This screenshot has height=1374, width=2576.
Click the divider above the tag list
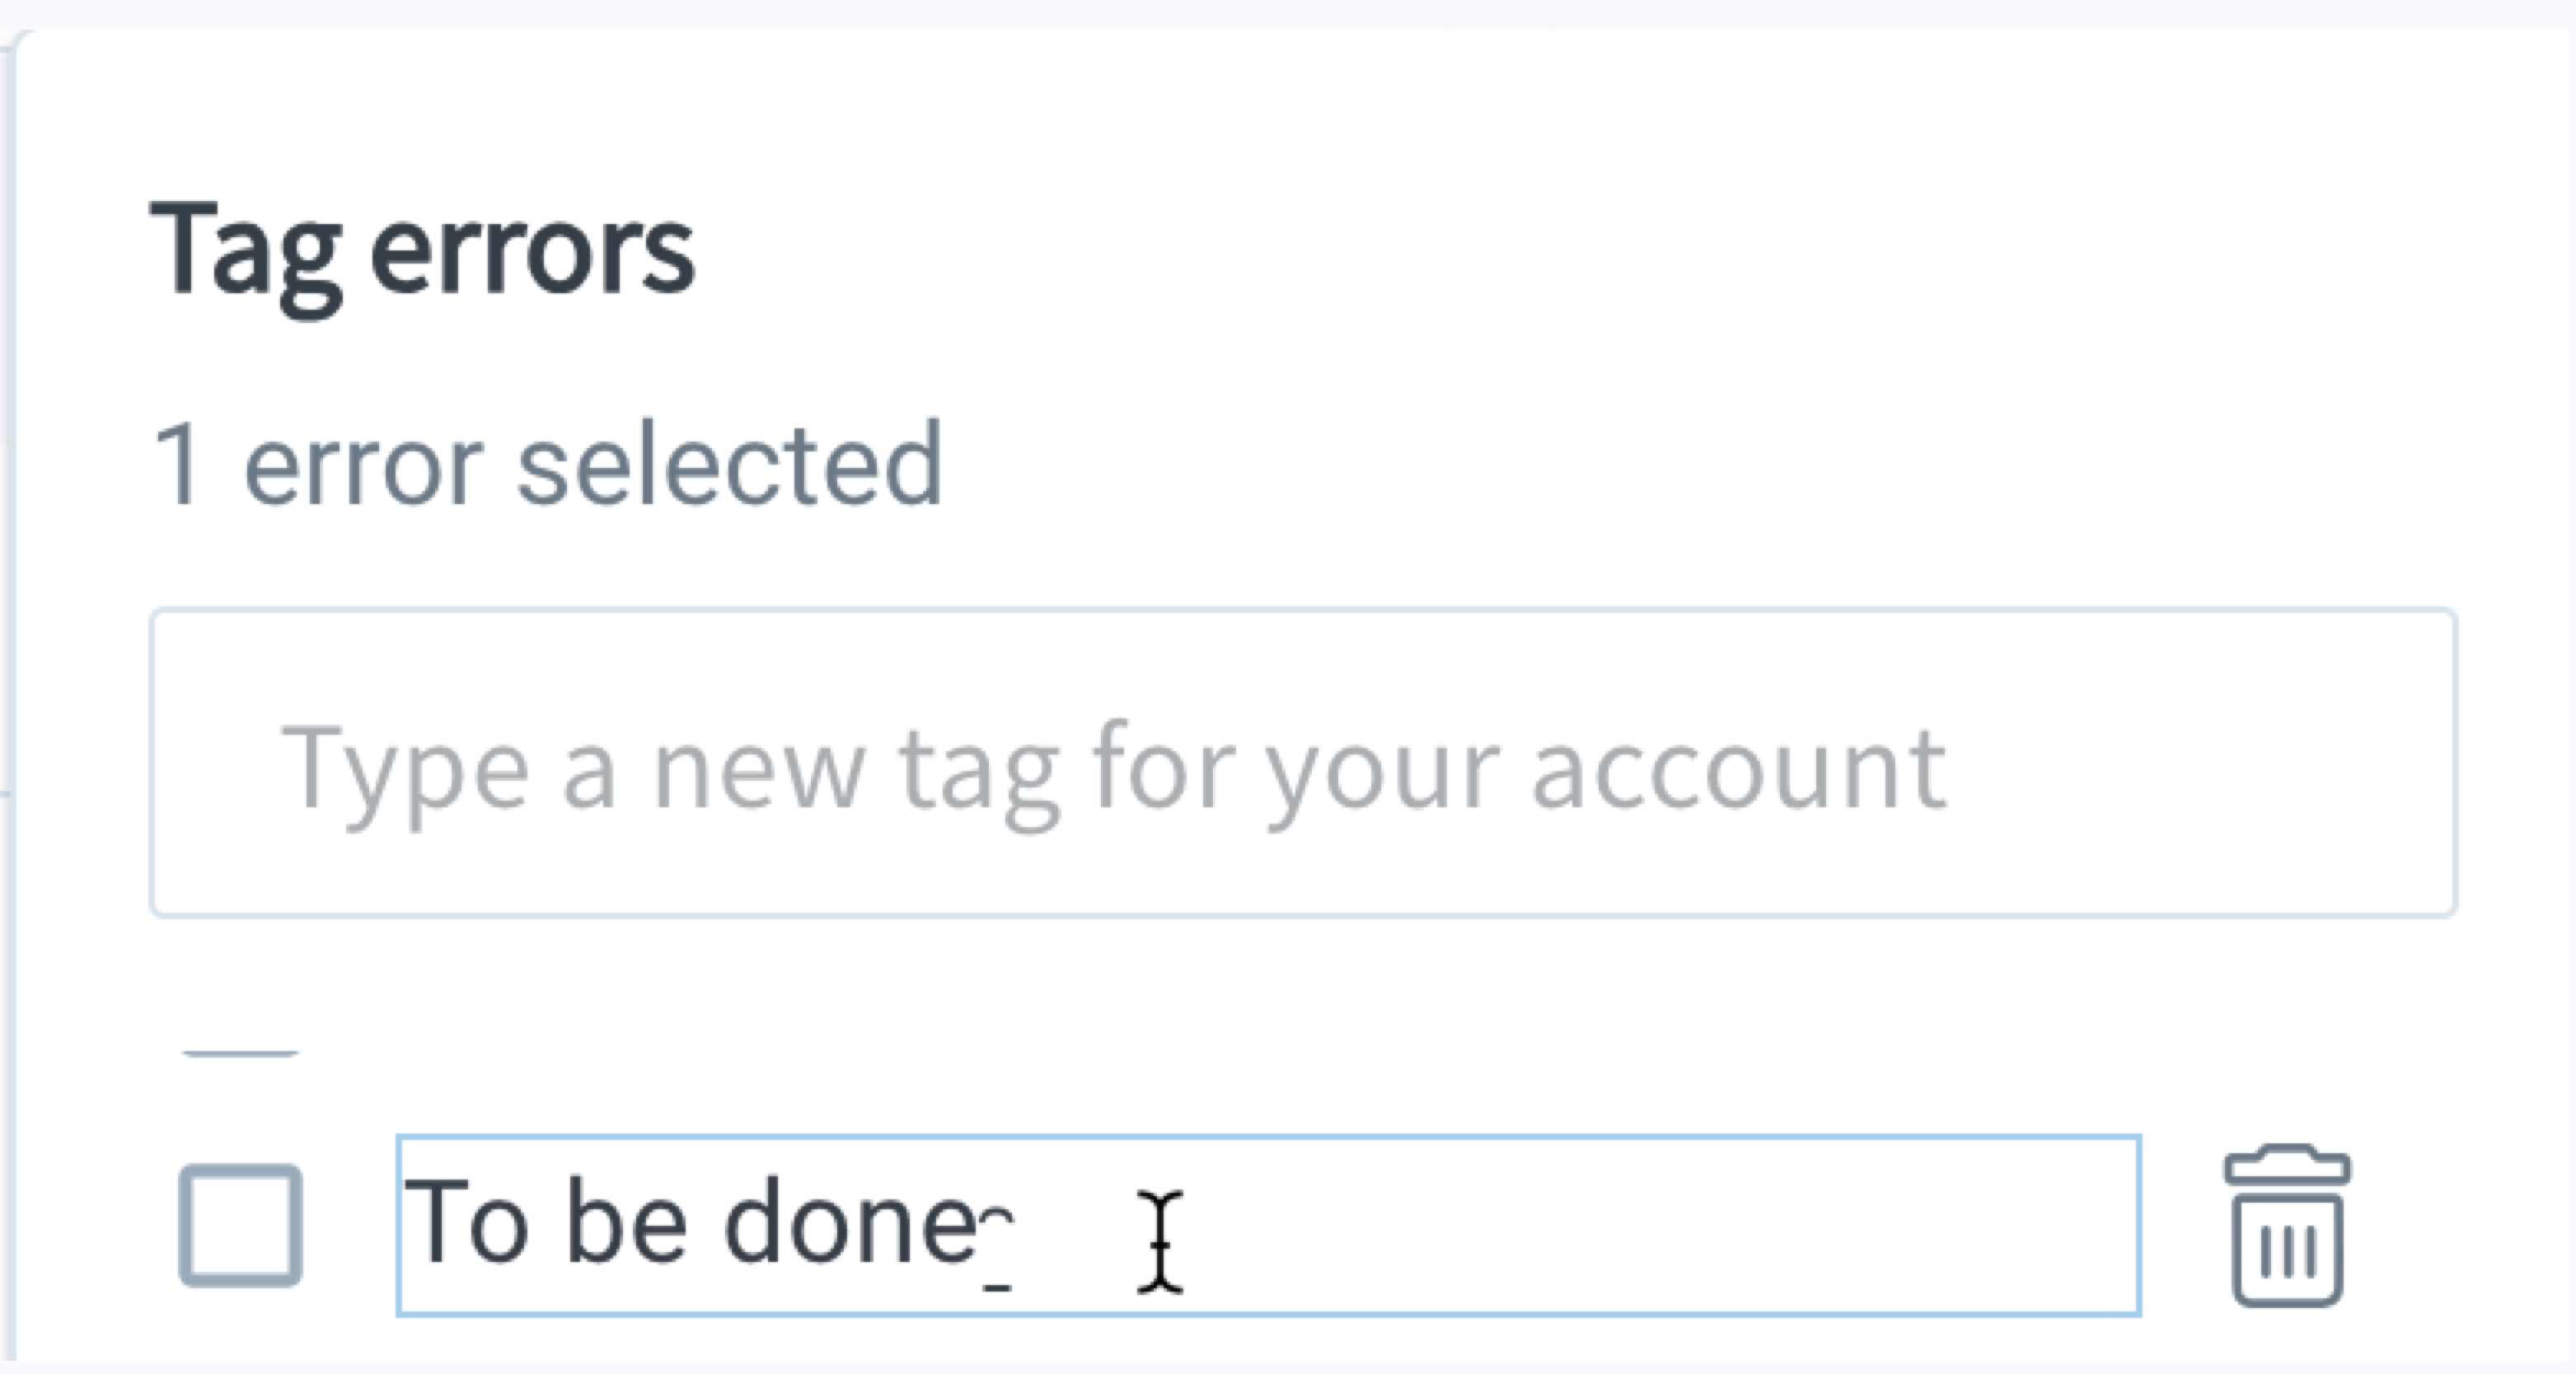coord(240,1054)
